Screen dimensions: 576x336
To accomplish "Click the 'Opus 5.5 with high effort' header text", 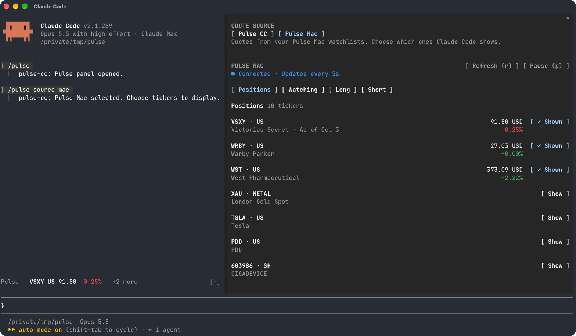I will point(85,34).
